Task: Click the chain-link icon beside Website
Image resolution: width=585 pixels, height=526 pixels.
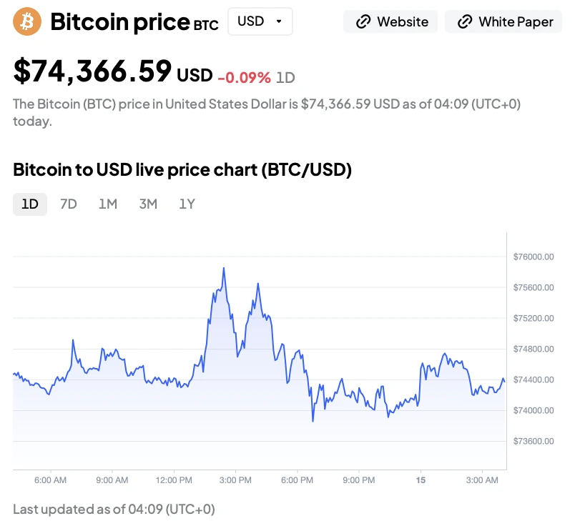Action: [363, 22]
